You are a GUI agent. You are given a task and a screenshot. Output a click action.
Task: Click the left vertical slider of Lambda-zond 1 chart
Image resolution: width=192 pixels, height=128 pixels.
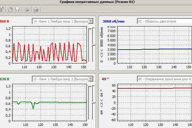90,45
